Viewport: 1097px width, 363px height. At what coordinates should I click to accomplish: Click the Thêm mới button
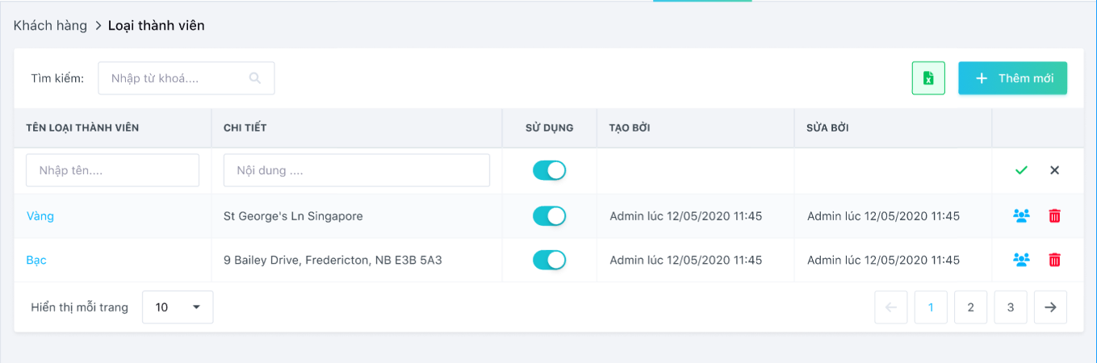(x=1012, y=78)
